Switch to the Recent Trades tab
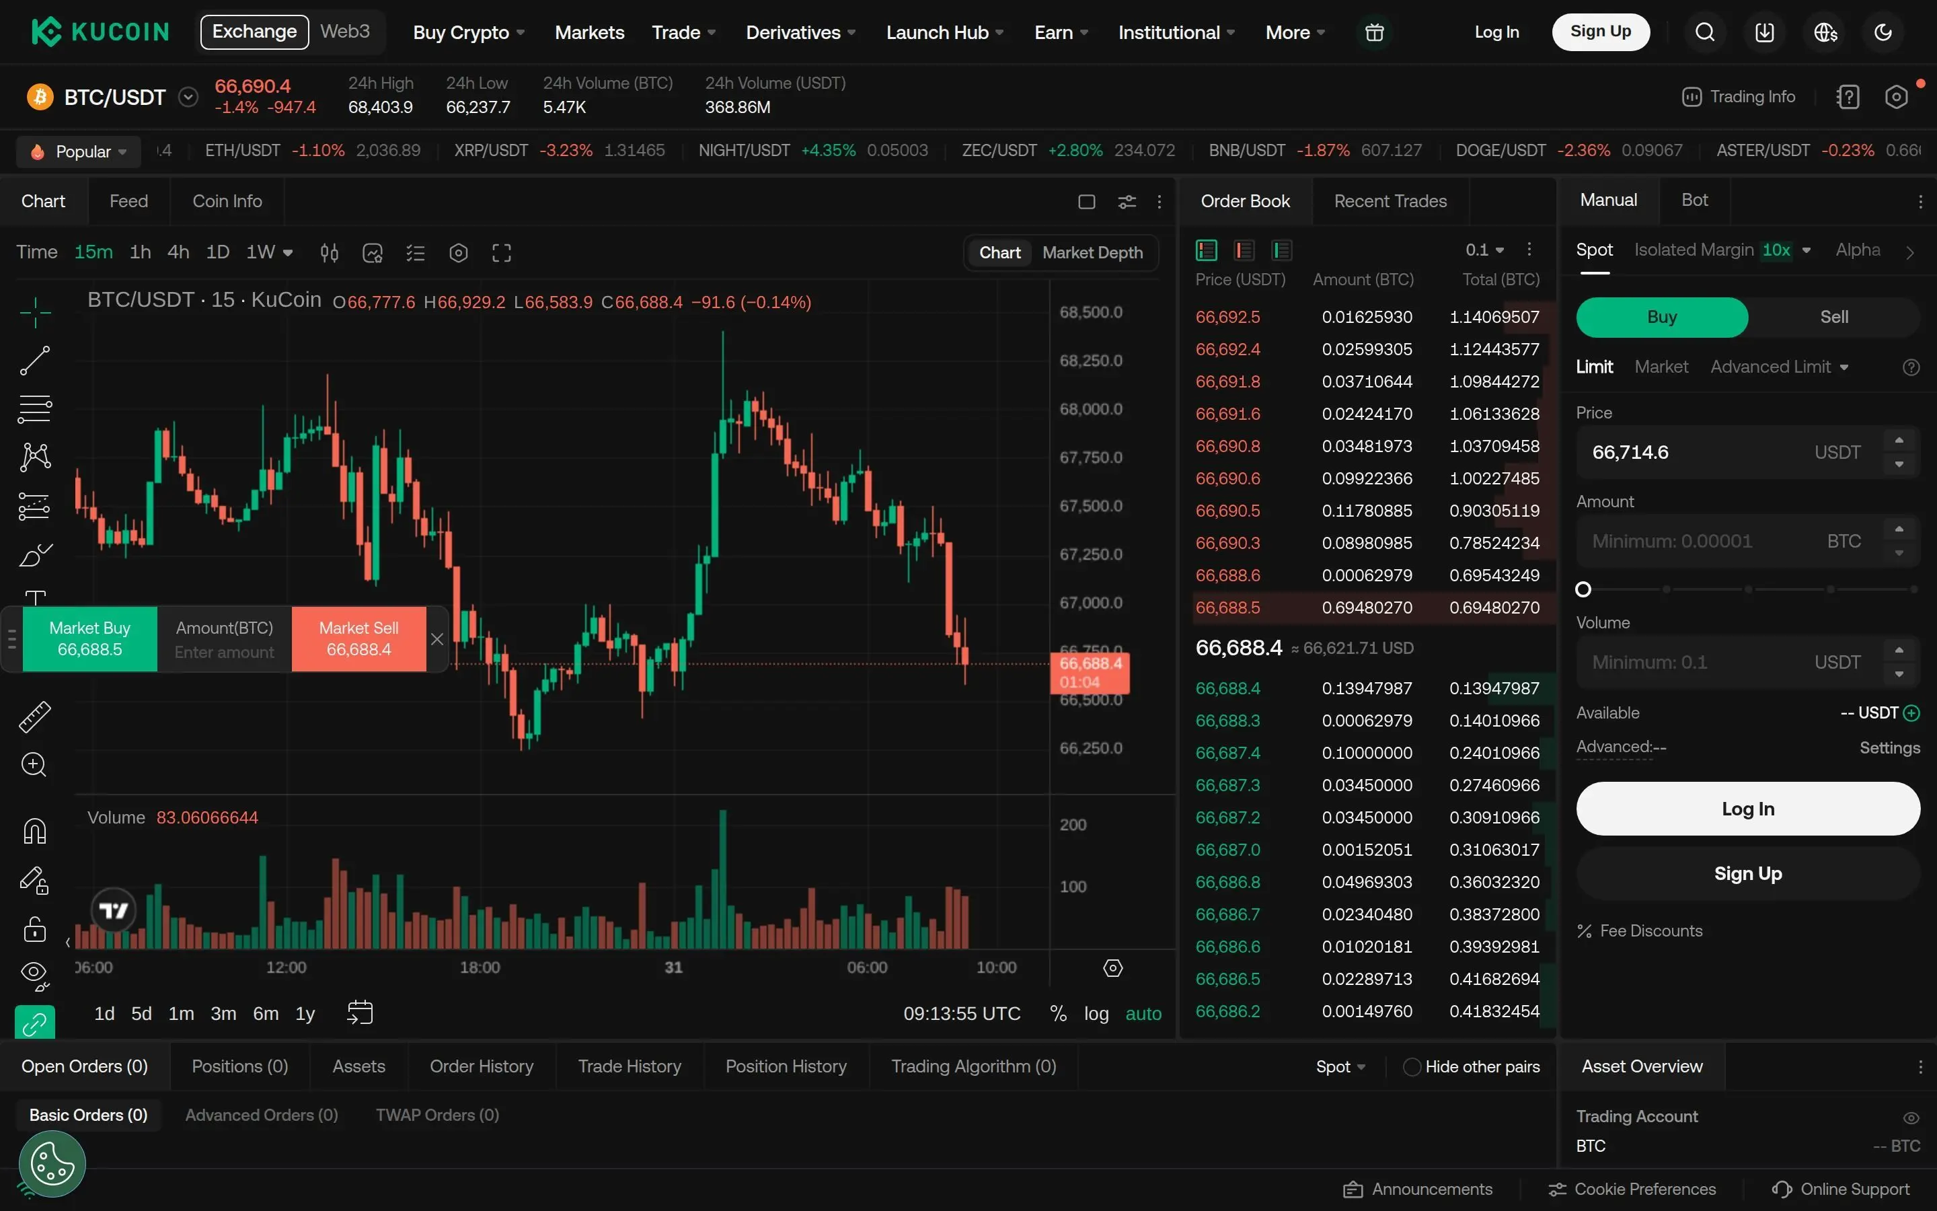 [1390, 201]
